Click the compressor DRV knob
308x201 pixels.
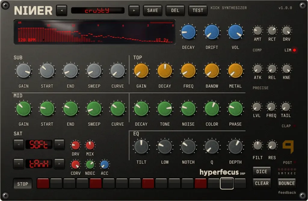point(287,31)
